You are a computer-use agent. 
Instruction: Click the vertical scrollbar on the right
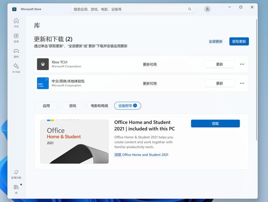point(256,80)
